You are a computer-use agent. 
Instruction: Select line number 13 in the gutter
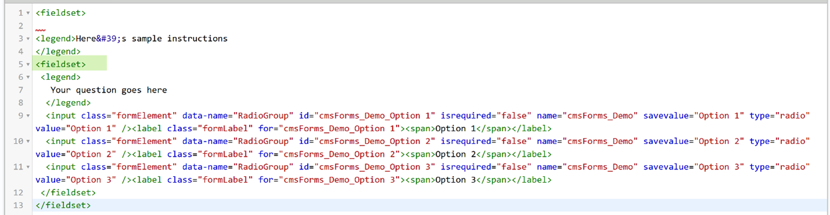(x=17, y=205)
